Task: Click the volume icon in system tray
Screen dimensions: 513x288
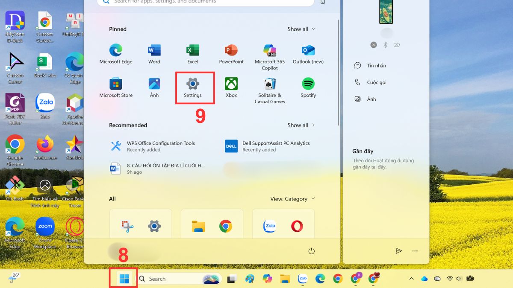Action: coord(460,279)
